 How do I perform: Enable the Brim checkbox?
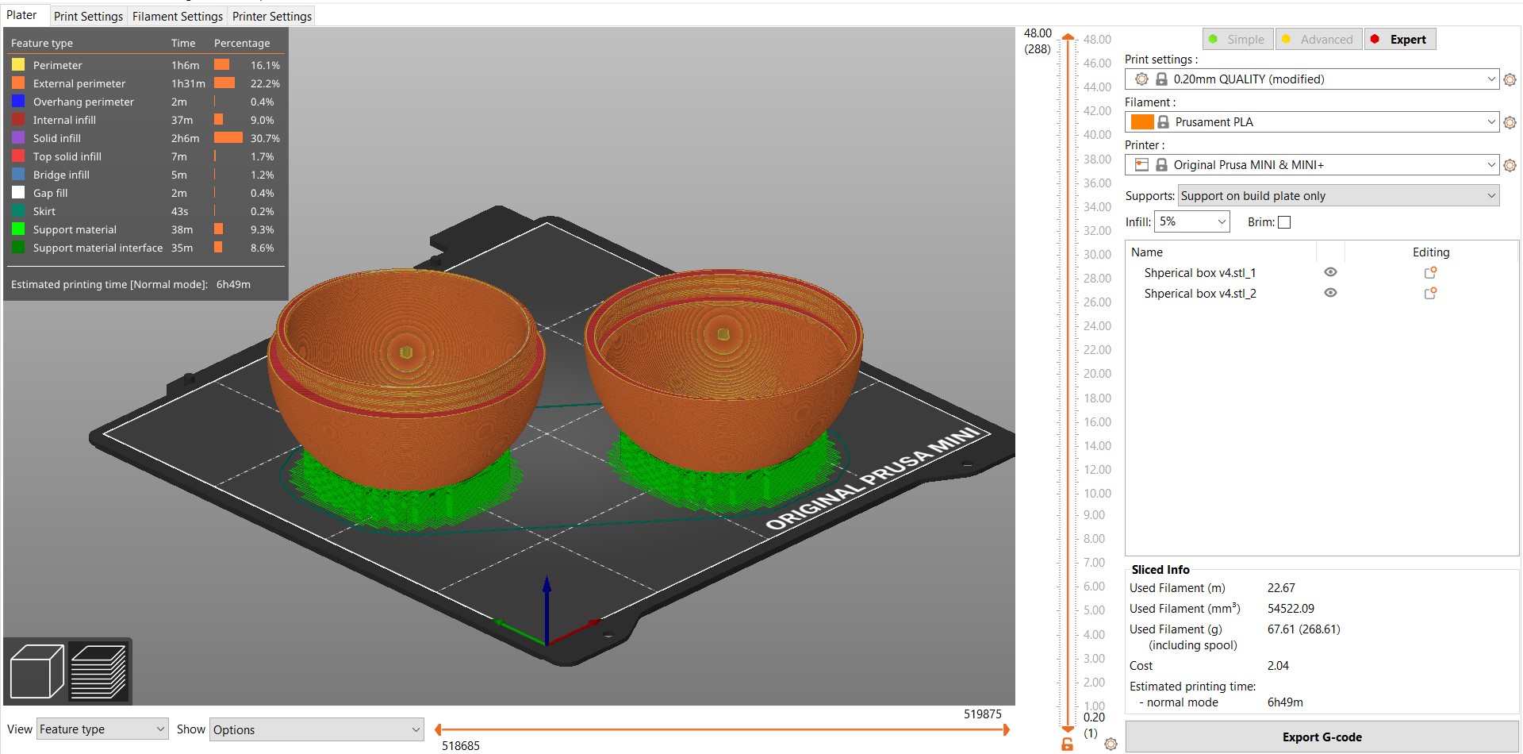click(1284, 222)
